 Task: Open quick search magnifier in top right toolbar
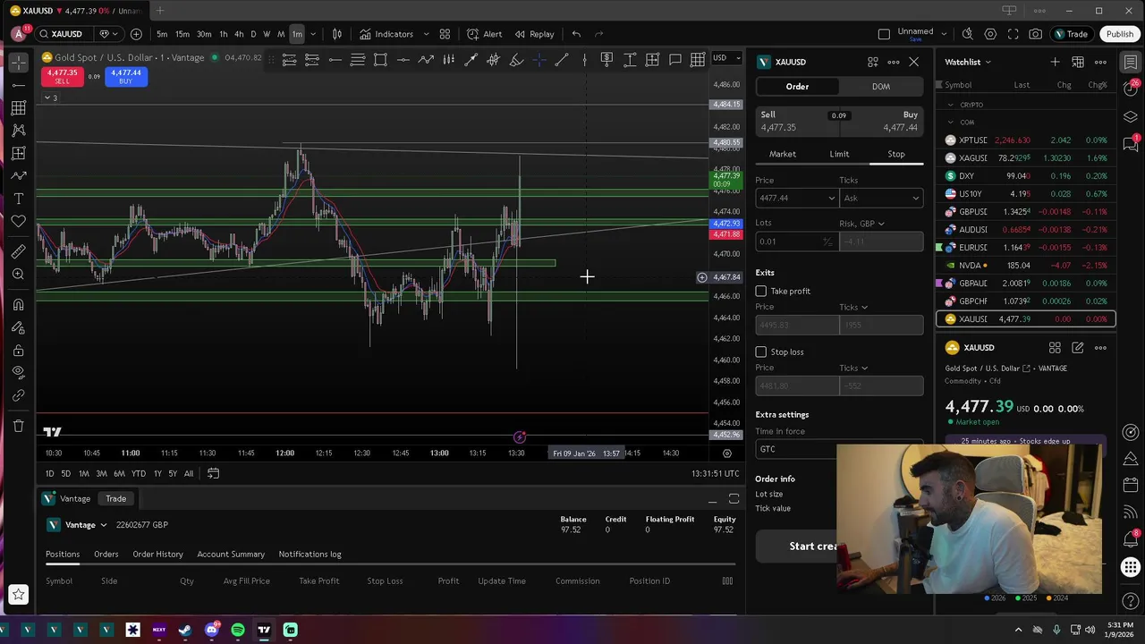click(967, 34)
